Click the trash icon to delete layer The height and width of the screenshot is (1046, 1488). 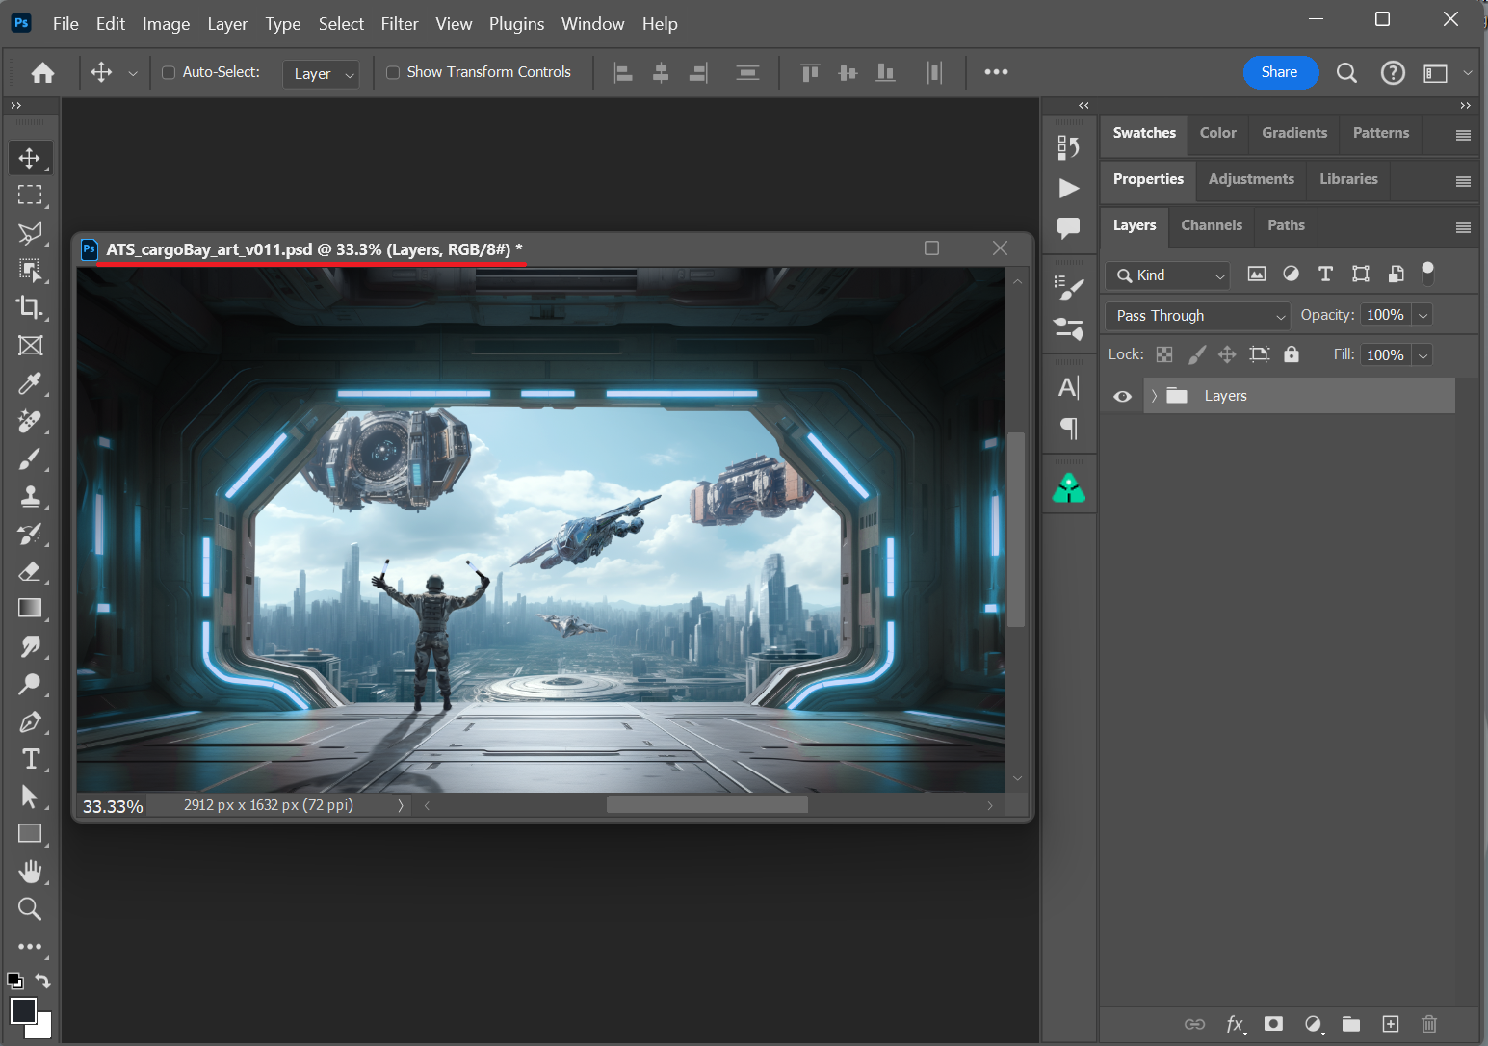[x=1429, y=1024]
